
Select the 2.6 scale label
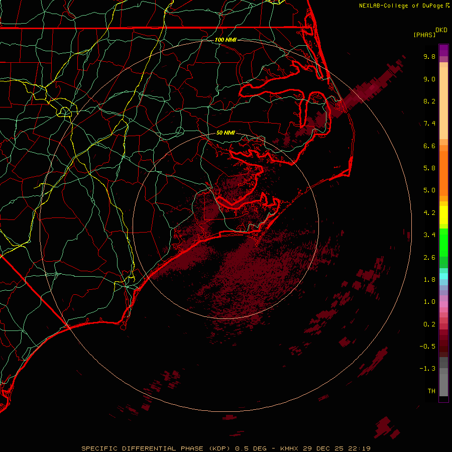[429, 258]
